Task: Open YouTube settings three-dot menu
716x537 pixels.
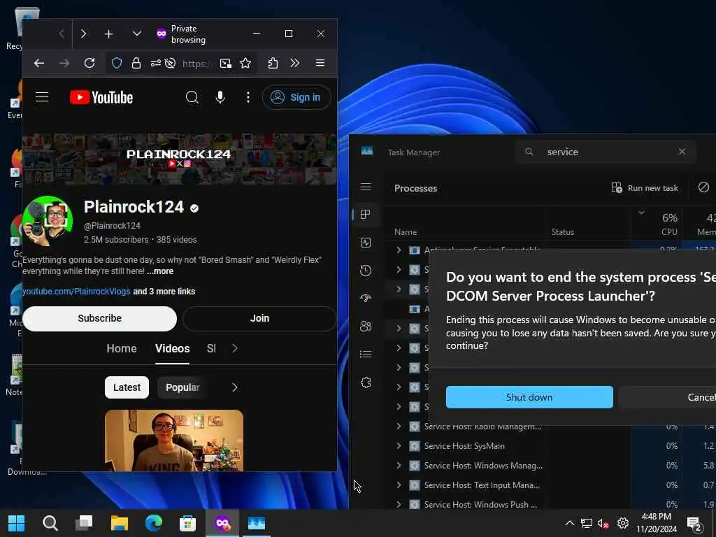Action: tap(248, 97)
